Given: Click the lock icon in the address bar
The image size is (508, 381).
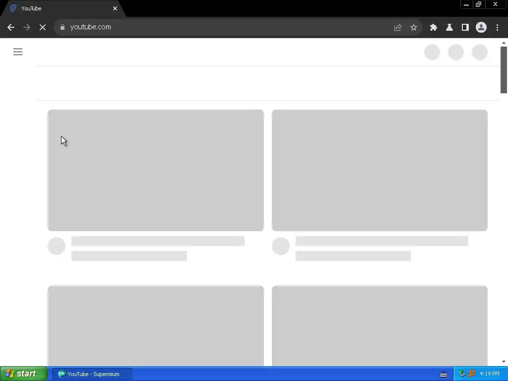Looking at the screenshot, I should click(x=63, y=27).
